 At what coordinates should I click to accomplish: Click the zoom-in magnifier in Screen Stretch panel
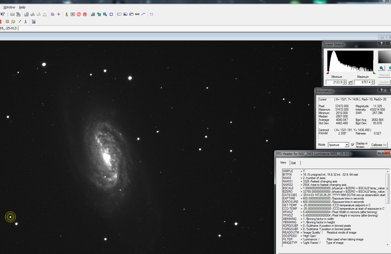[x=381, y=68]
